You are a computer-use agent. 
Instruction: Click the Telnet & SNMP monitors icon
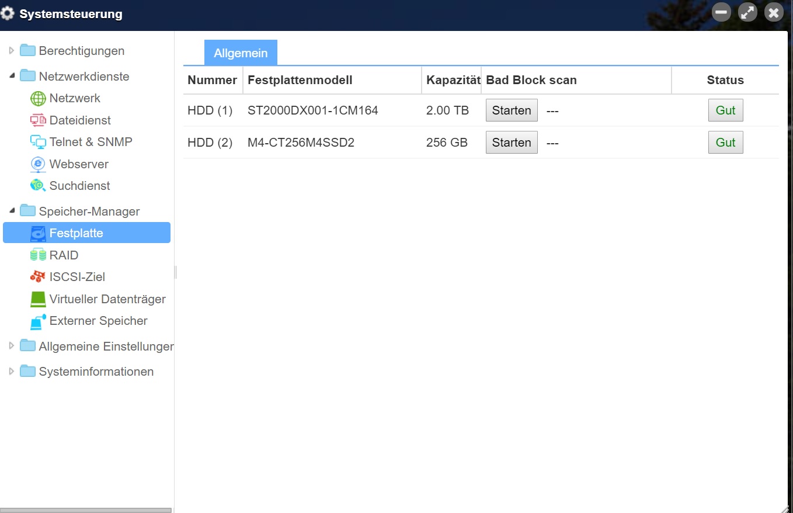(x=38, y=142)
